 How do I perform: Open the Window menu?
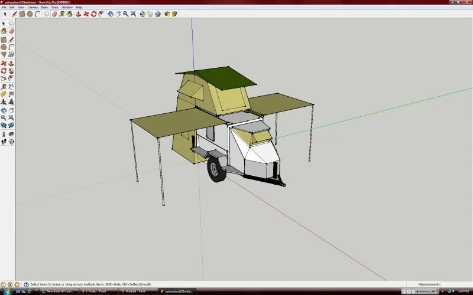(67, 7)
